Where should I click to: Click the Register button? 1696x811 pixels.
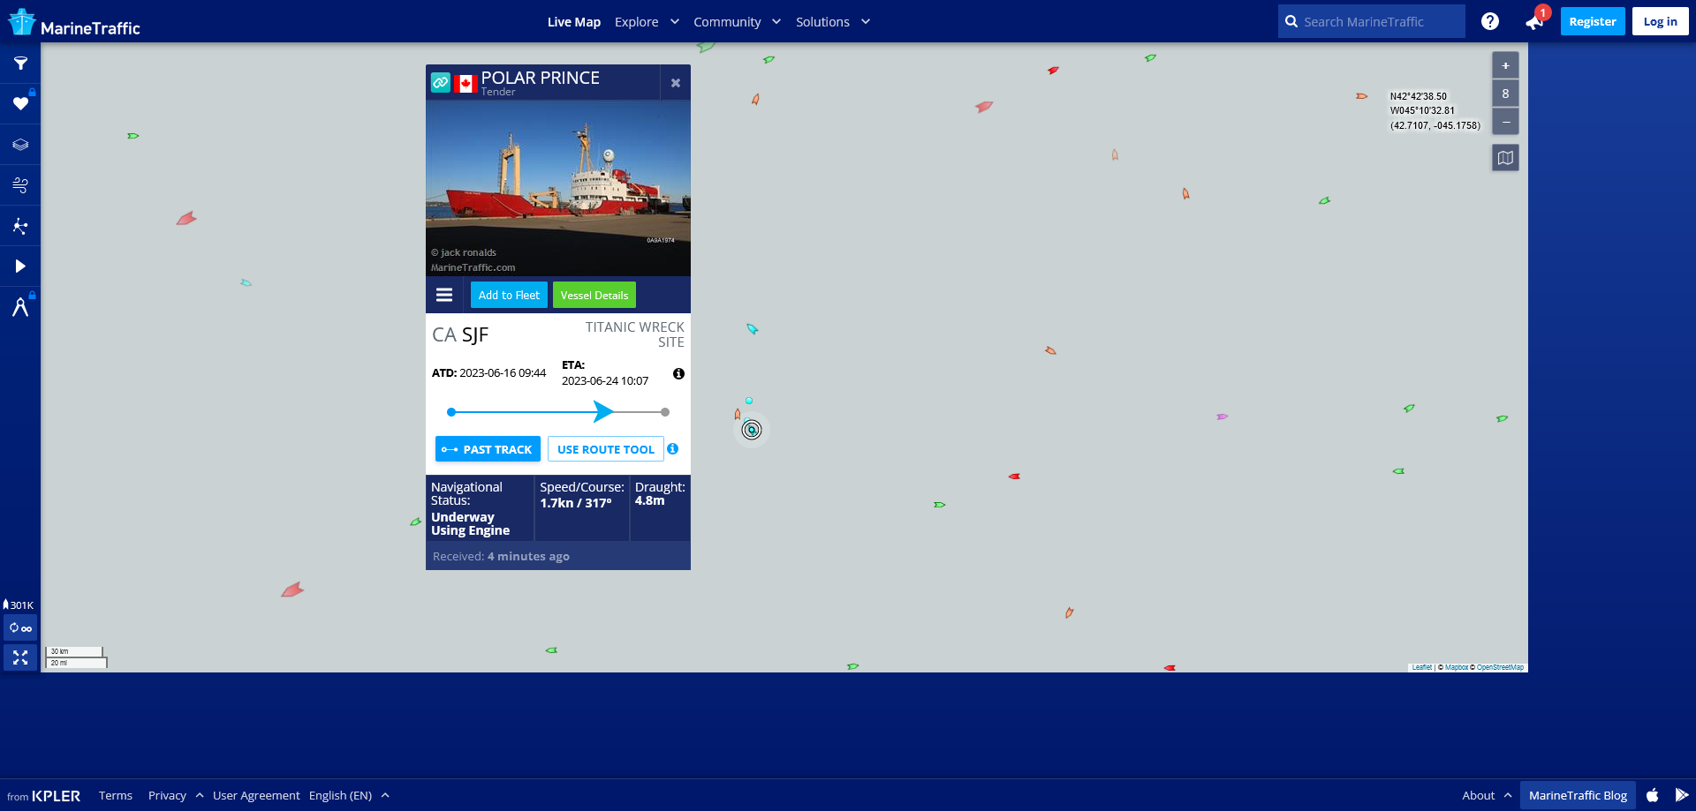pos(1593,21)
